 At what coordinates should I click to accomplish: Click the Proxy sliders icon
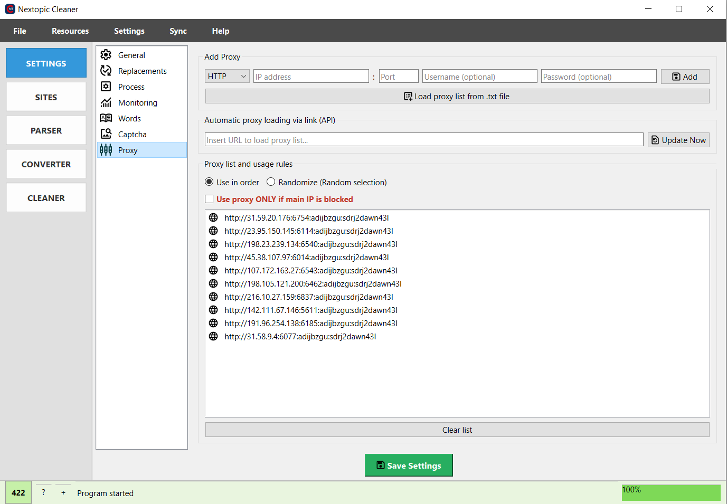click(x=106, y=150)
